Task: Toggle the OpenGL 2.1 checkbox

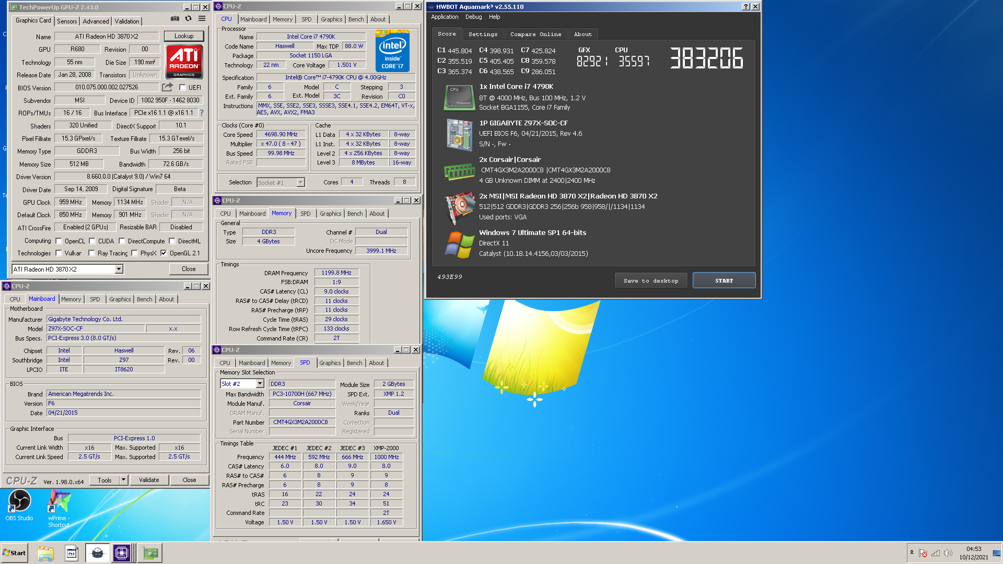Action: pos(164,253)
